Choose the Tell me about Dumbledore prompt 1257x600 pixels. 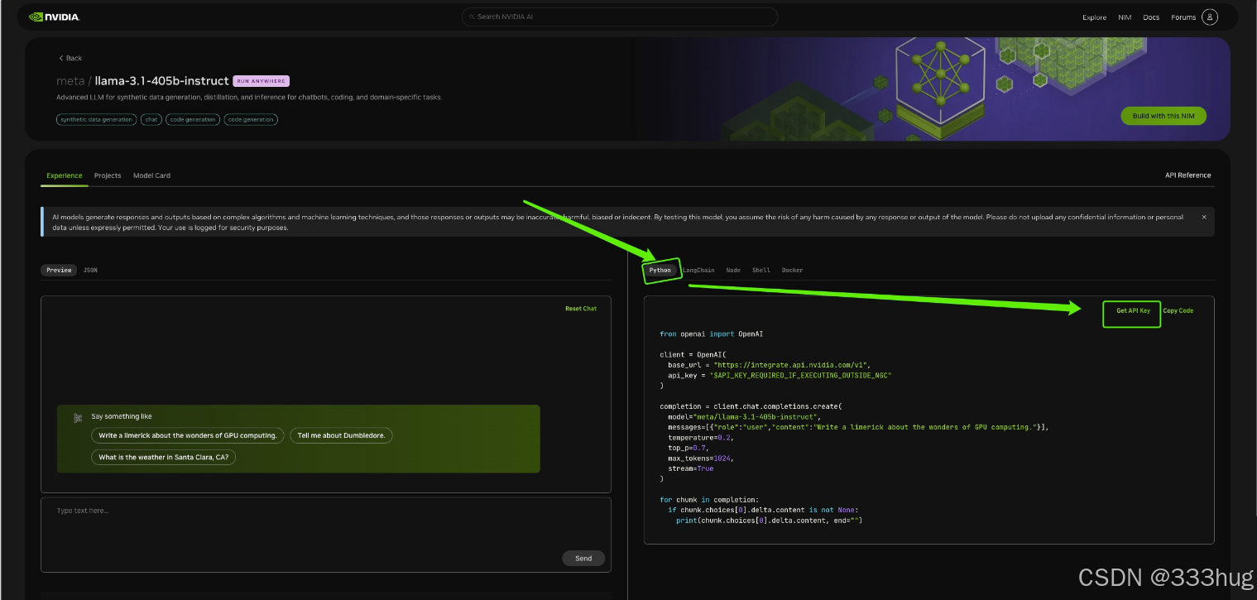click(341, 435)
